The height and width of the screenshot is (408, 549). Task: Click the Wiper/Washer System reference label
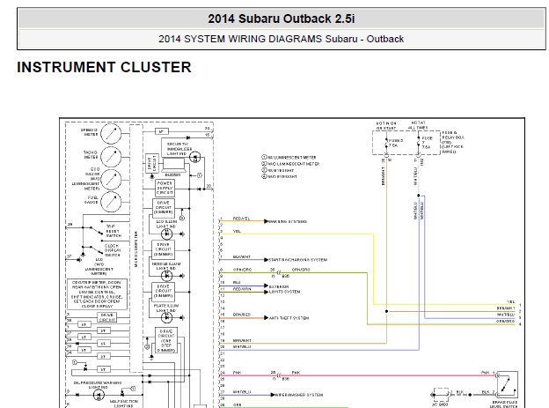click(x=299, y=395)
